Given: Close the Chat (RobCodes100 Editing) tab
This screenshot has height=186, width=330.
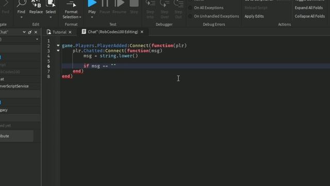Looking at the screenshot, I should point(142,32).
